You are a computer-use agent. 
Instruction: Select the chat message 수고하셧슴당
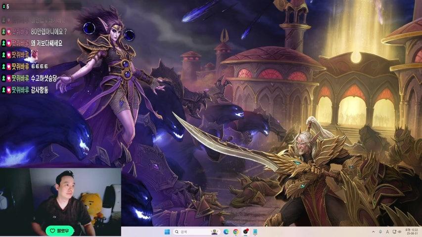click(44, 78)
